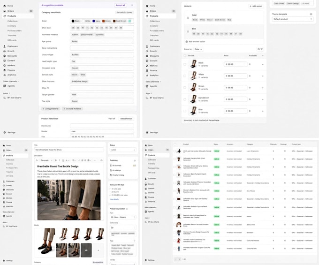Expand Sales channels in metafields screen sidebar

11,81
